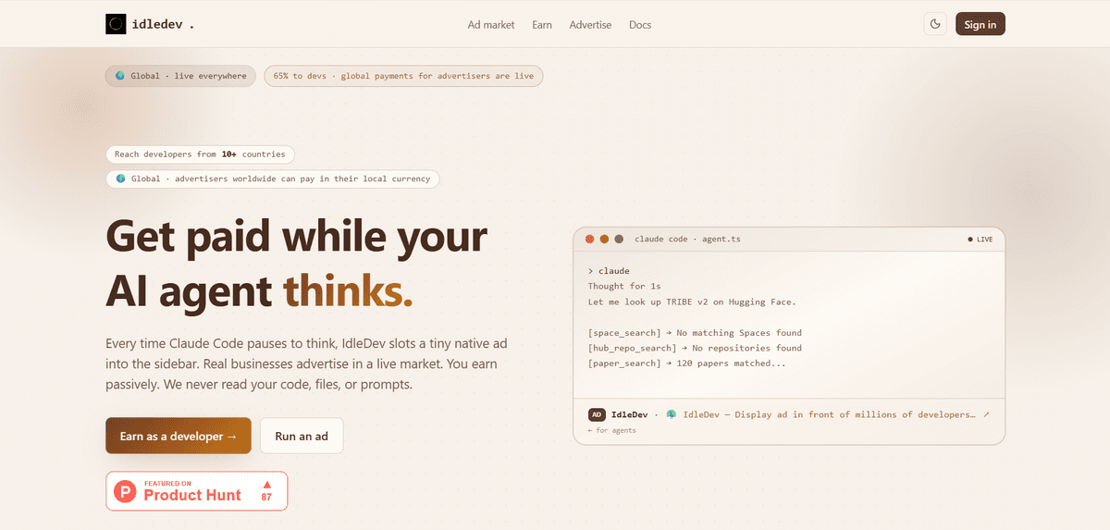The height and width of the screenshot is (530, 1110).
Task: Open the Ad market page
Action: 491,25
